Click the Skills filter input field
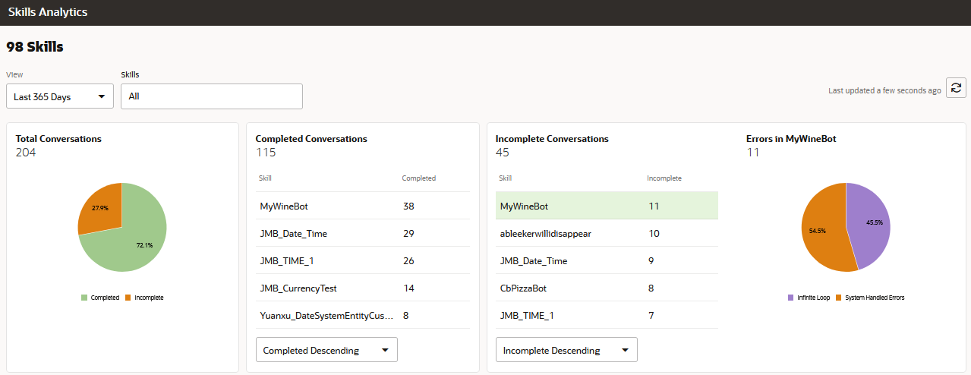971x375 pixels. click(x=211, y=96)
